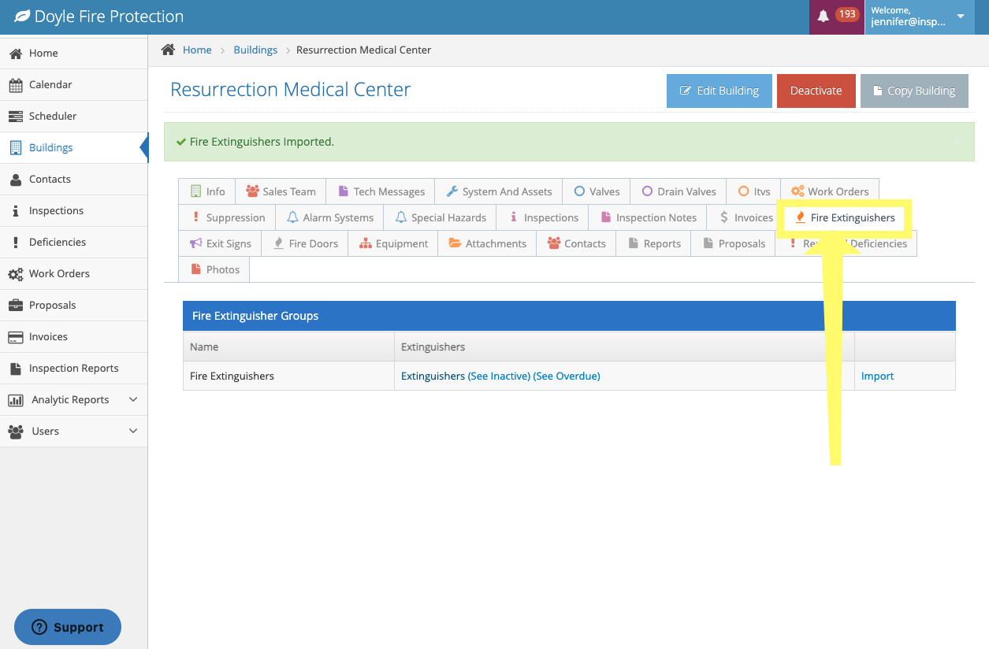Click the dollar icon on Invoices tab

[x=723, y=217]
